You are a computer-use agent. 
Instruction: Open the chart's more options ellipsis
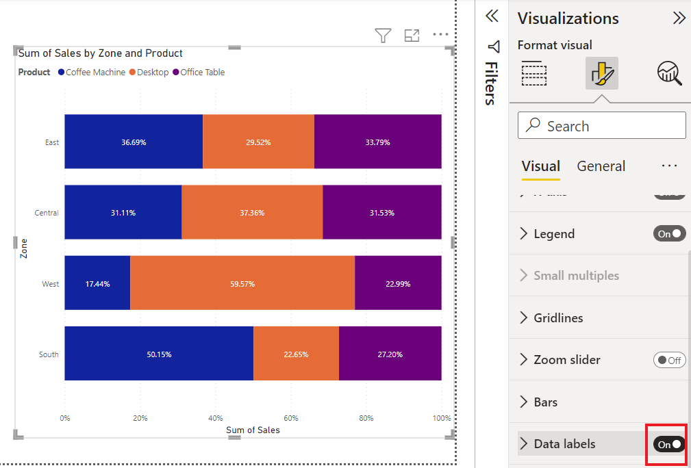(x=440, y=34)
